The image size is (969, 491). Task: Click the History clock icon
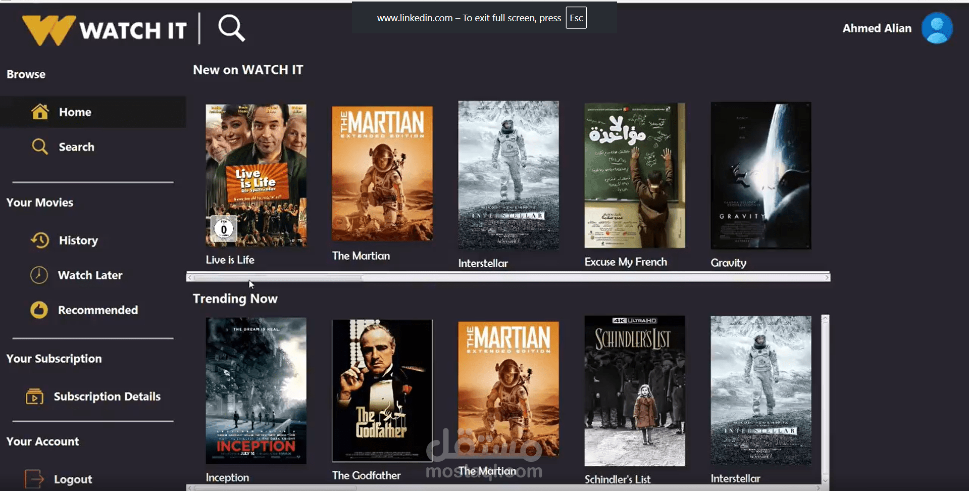[x=40, y=240]
